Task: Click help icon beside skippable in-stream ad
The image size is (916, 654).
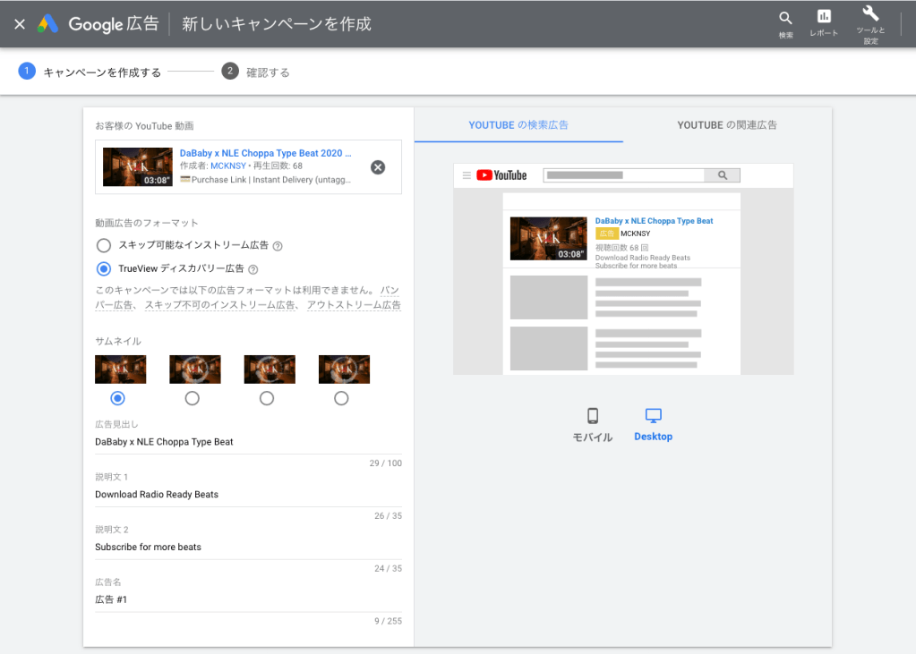Action: coord(278,246)
